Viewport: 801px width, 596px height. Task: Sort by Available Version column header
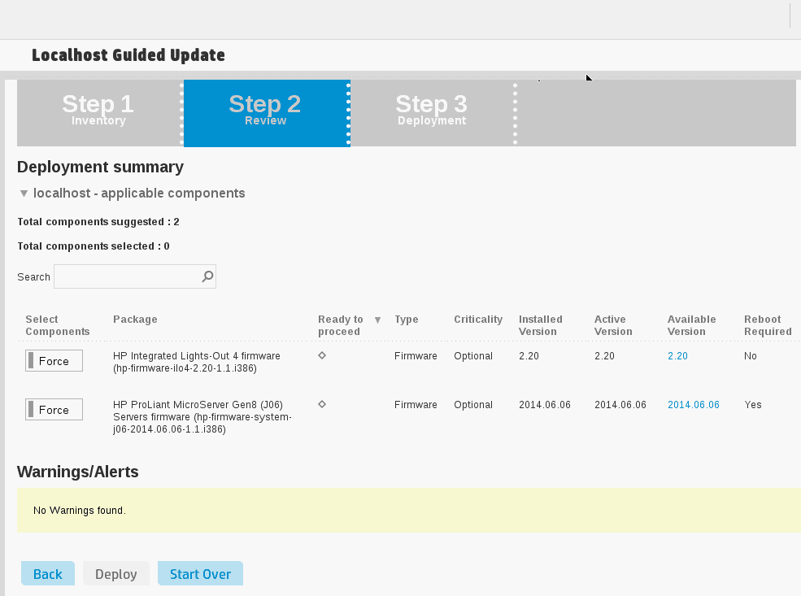[x=692, y=325]
